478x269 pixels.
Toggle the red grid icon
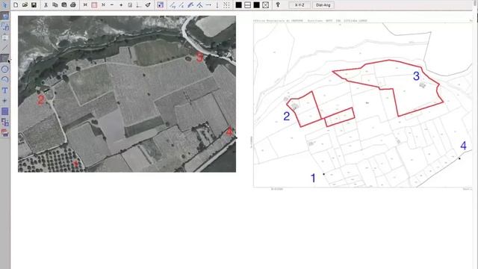click(94, 5)
